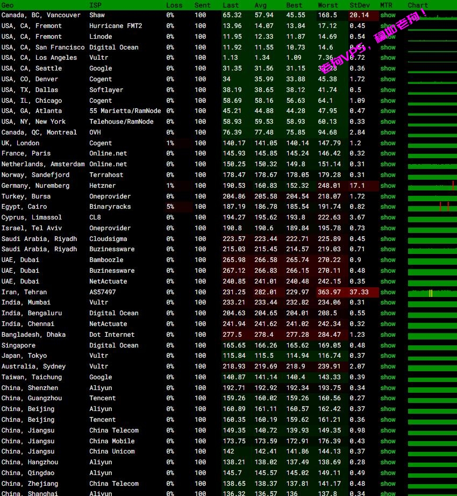Screen dimensions: 457x496
Task: Click show for Riyadh Cloudsigma row
Action: [388, 239]
